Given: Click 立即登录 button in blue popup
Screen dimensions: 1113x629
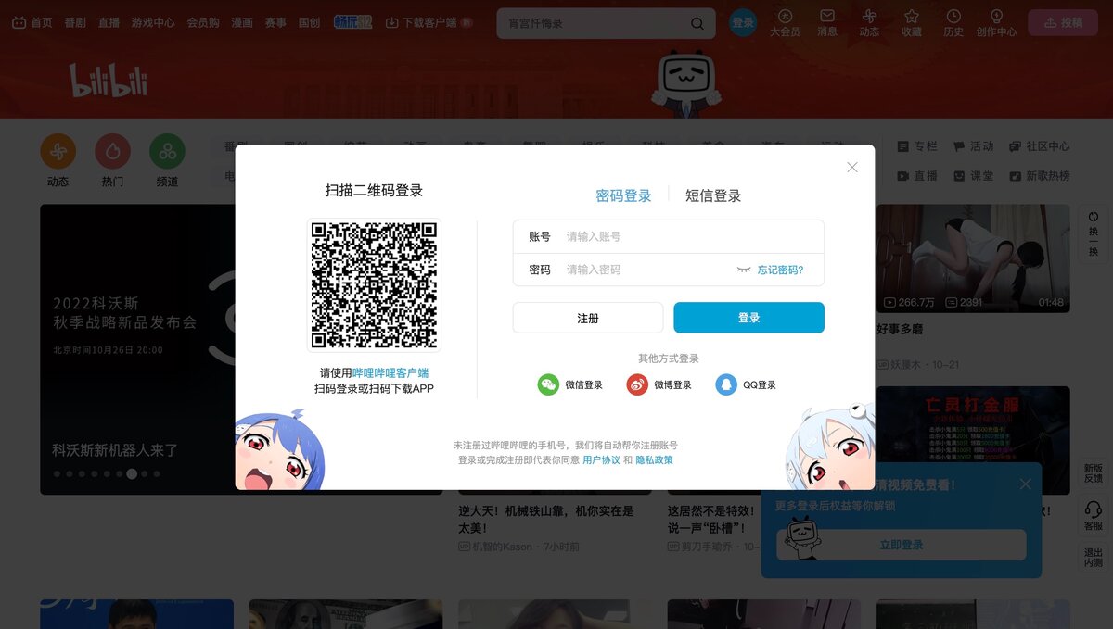Looking at the screenshot, I should (902, 545).
